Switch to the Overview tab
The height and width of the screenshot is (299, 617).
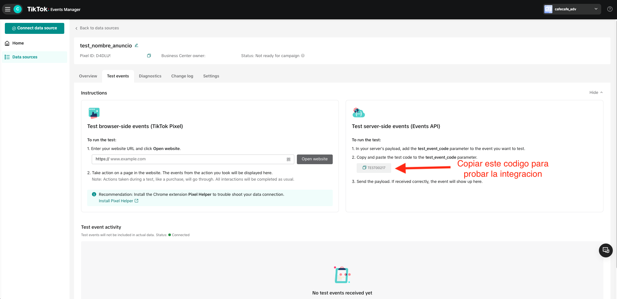click(x=88, y=76)
